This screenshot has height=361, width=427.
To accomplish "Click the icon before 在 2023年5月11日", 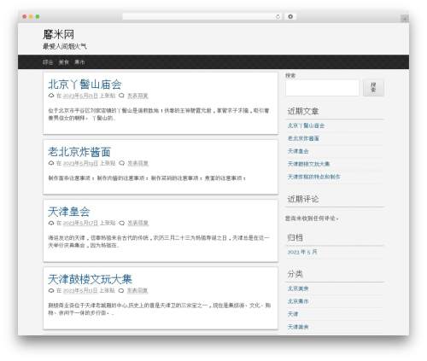I will click(51, 290).
